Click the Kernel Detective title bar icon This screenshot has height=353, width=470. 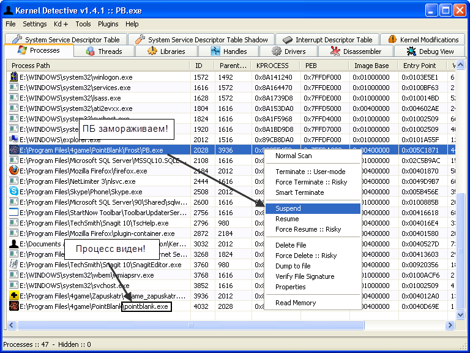click(x=8, y=10)
